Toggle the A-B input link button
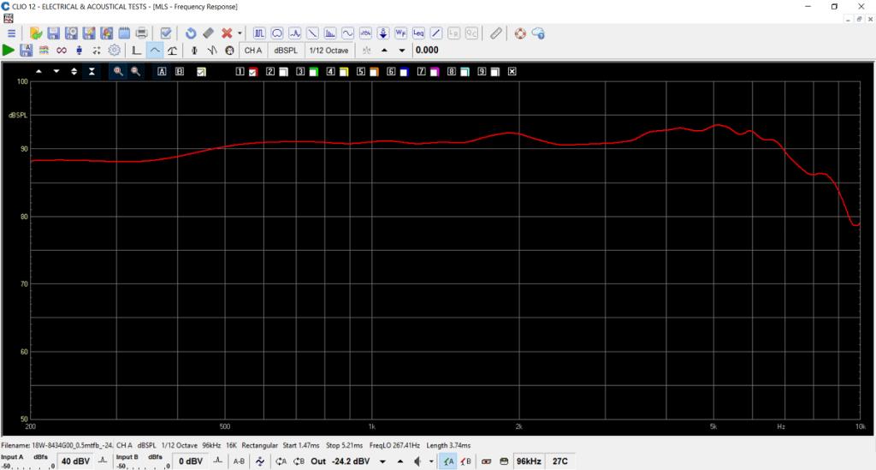876x470 pixels. [240, 461]
